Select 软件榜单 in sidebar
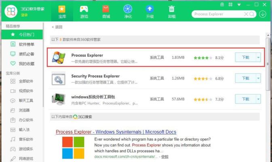272x162 pixels. pyautogui.click(x=22, y=44)
